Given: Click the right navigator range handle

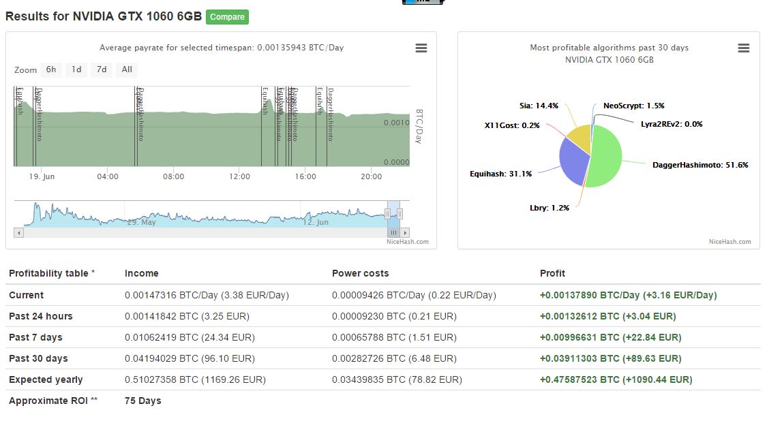Looking at the screenshot, I should tap(400, 214).
